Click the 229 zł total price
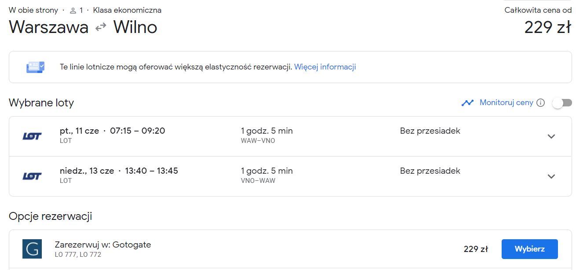Screen dimensions: 576x270 point(548,27)
